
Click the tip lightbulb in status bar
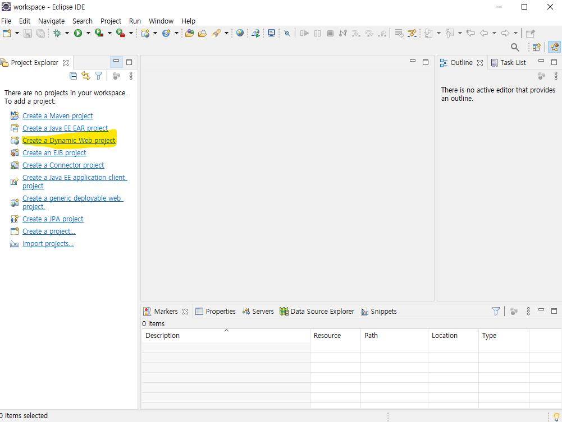556,416
